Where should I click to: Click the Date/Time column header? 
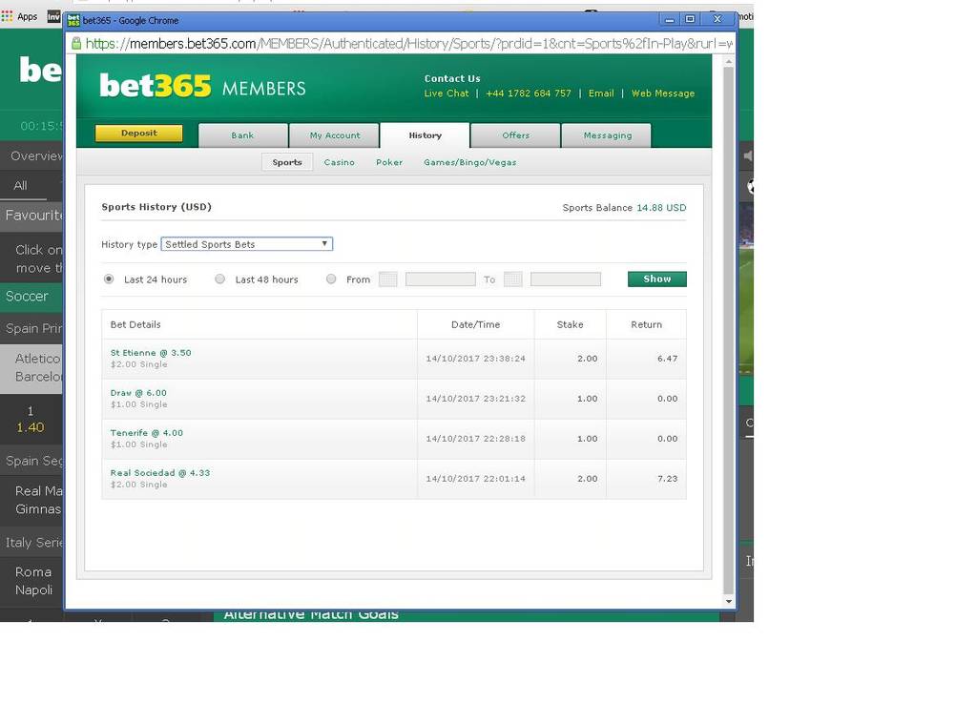475,324
